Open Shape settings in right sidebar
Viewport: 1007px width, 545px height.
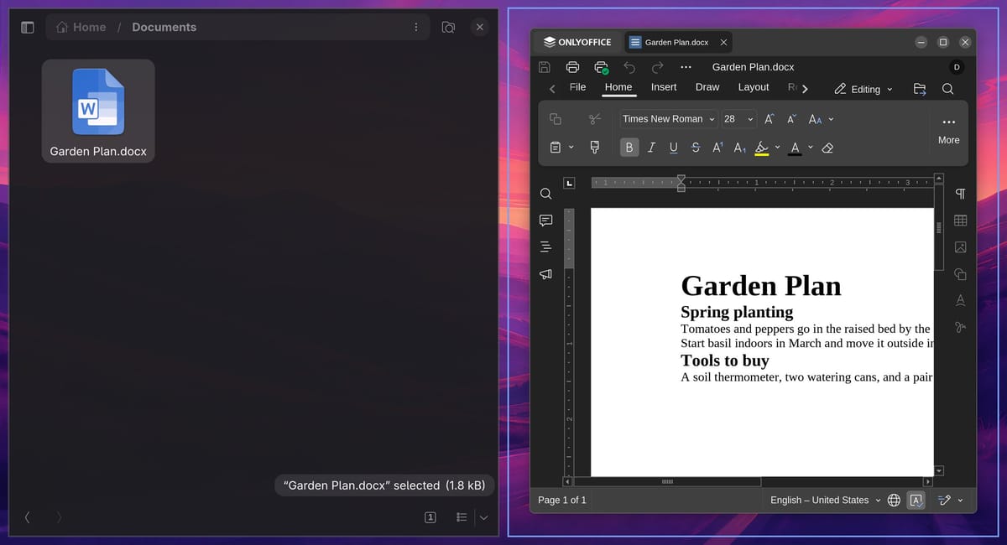click(961, 274)
